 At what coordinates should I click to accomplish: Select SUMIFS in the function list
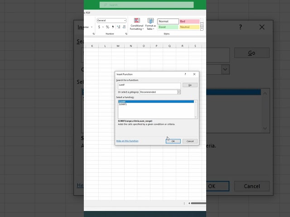122,104
